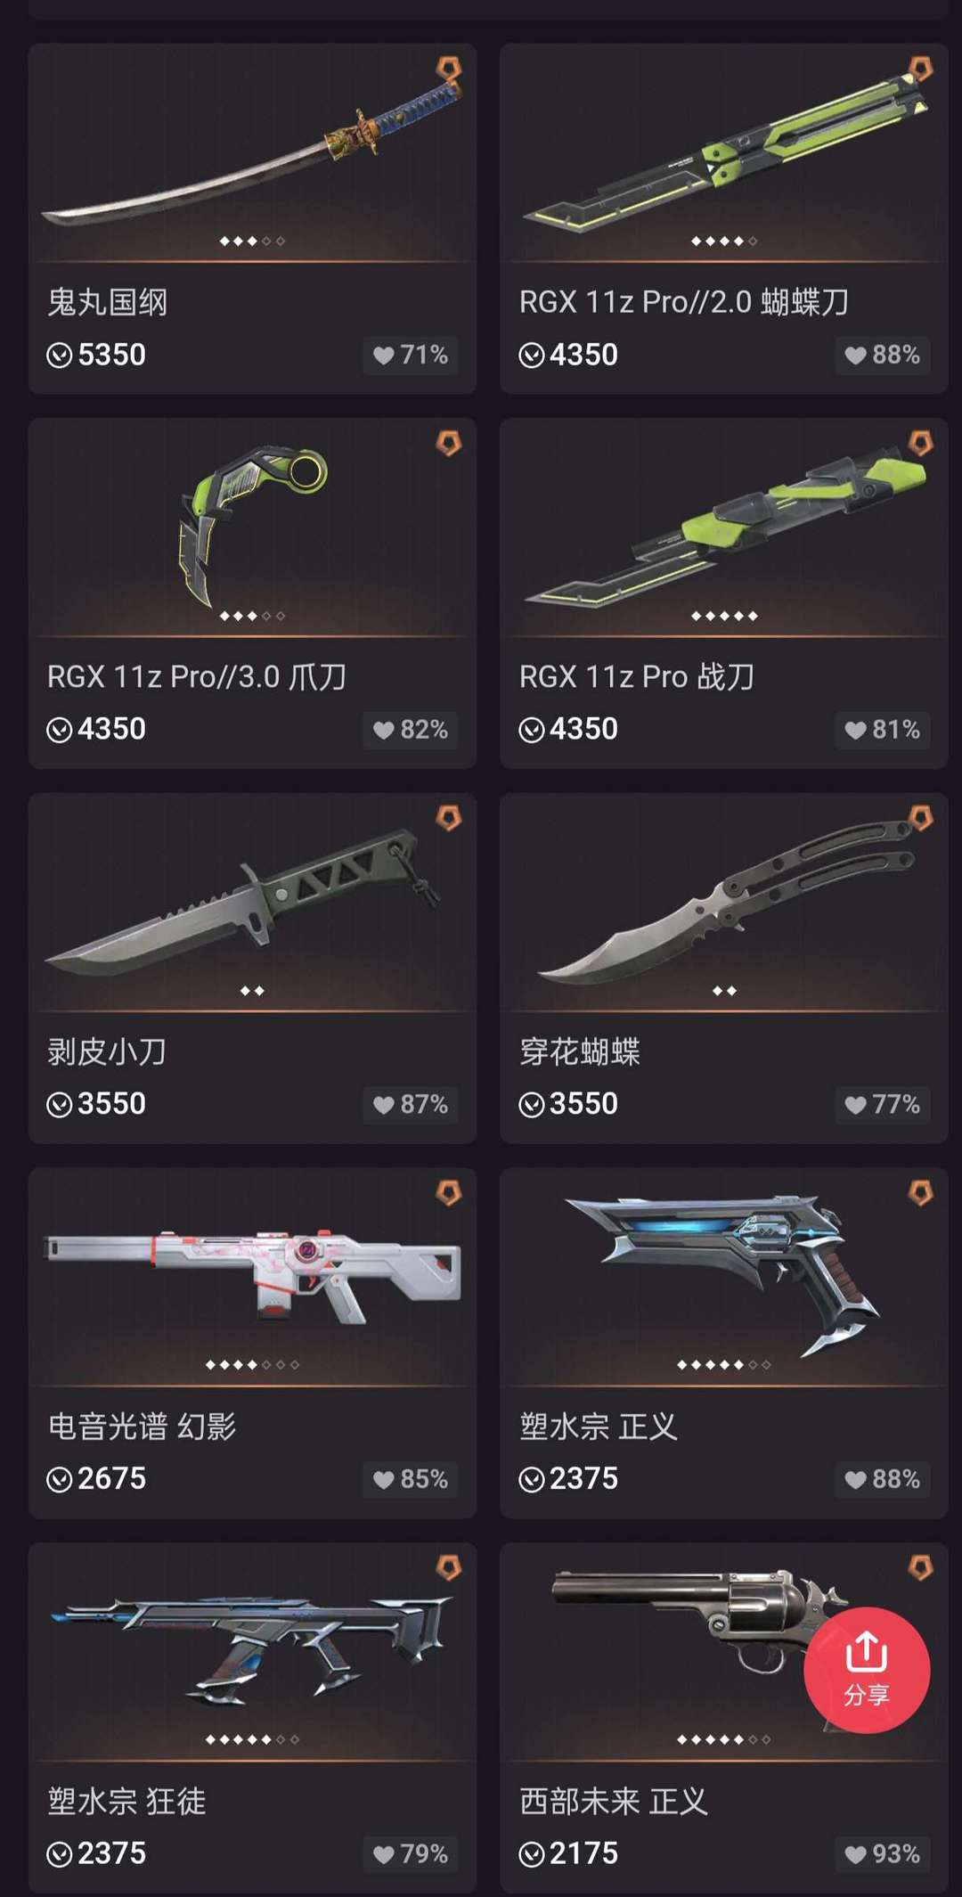Viewport: 962px width, 1897px height.
Task: Tap the 71% heart like on 鬼丸国纲
Action: click(411, 355)
